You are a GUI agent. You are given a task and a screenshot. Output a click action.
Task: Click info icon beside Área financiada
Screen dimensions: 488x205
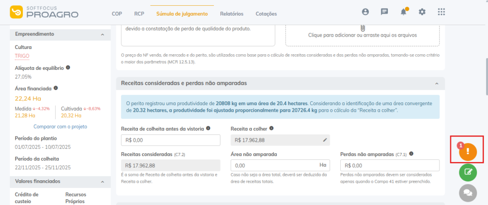click(56, 88)
